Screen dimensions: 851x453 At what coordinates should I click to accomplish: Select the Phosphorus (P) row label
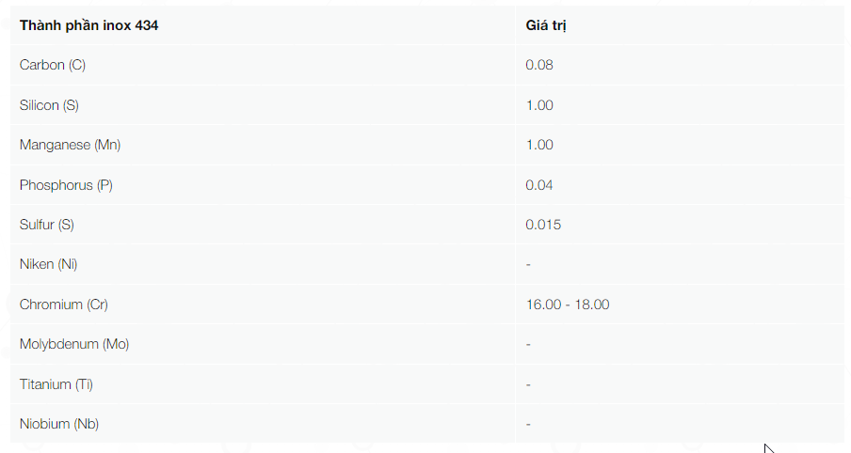click(x=66, y=185)
